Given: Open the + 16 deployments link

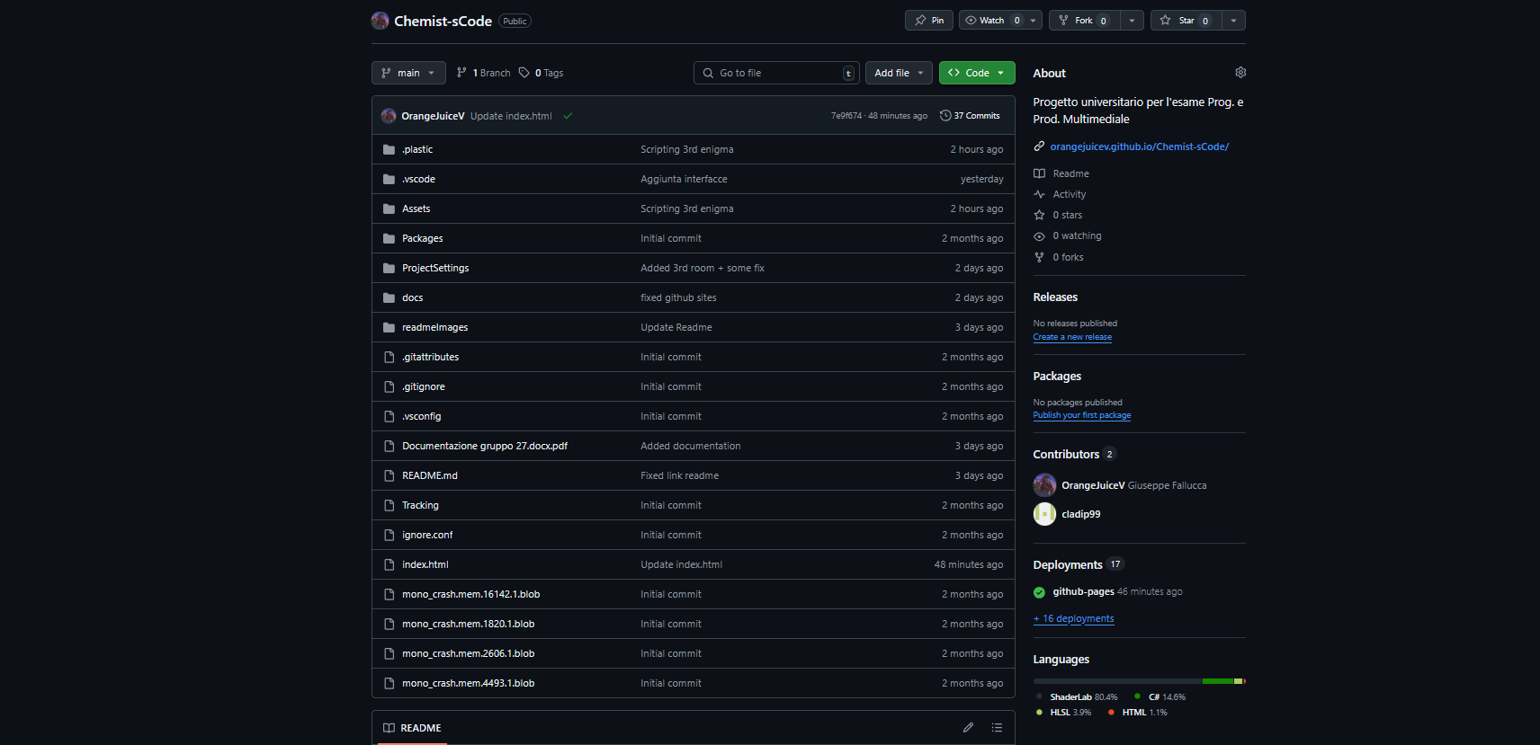Looking at the screenshot, I should pyautogui.click(x=1073, y=618).
